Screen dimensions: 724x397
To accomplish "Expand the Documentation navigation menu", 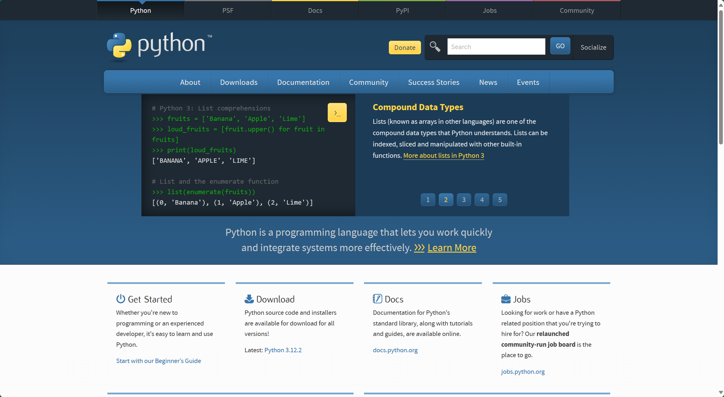I will point(303,82).
